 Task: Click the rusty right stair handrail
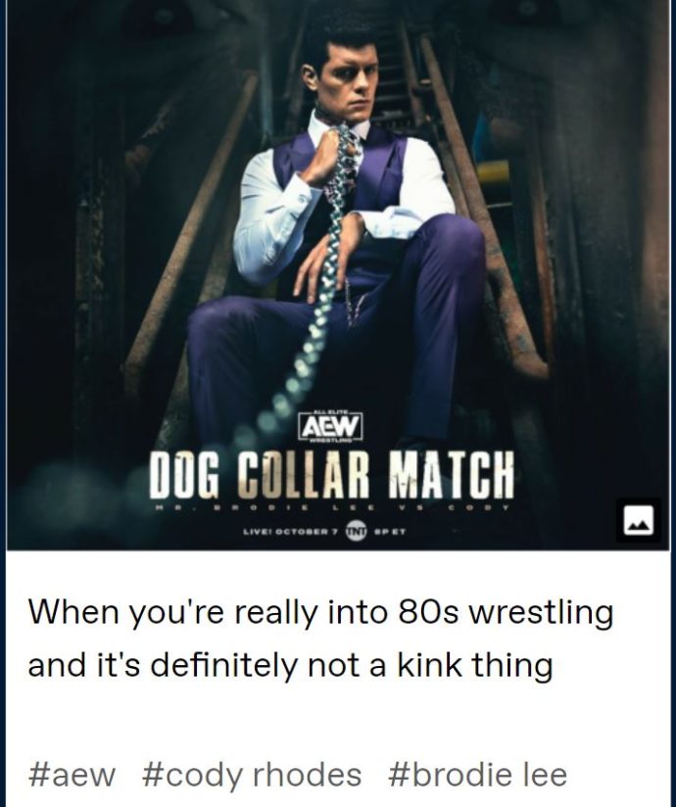(x=484, y=206)
